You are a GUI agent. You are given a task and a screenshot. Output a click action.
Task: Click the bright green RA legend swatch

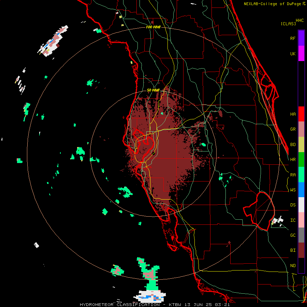(301, 175)
